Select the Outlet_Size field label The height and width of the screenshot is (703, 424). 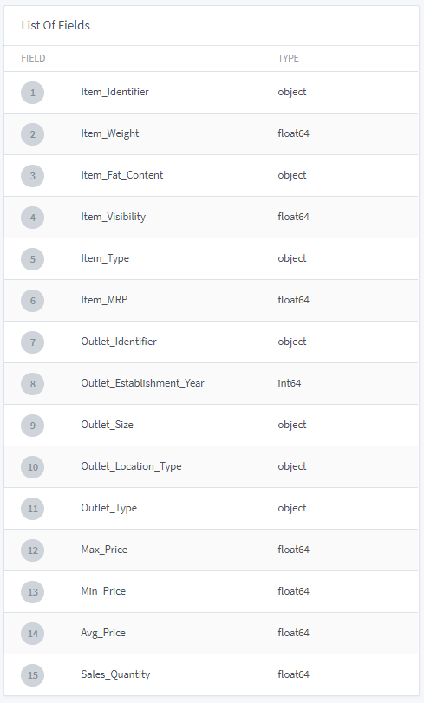pyautogui.click(x=107, y=425)
